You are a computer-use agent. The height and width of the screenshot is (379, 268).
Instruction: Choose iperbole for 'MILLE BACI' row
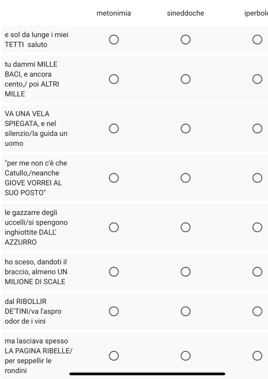(257, 79)
